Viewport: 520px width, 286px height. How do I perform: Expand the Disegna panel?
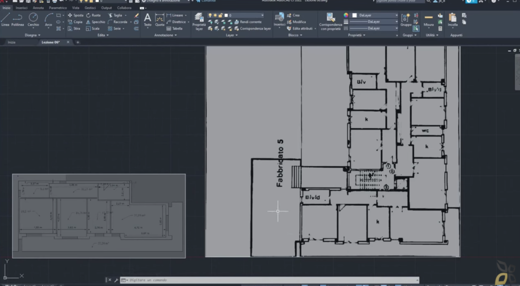[x=32, y=35]
